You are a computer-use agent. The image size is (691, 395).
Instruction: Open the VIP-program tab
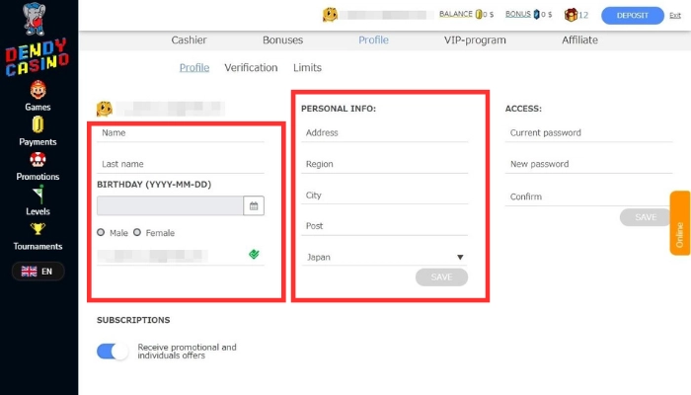[475, 40]
